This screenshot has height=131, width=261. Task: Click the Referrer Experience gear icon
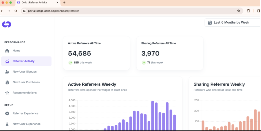7,114
